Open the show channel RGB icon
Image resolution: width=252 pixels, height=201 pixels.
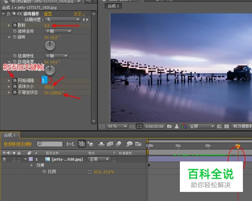click(x=184, y=126)
